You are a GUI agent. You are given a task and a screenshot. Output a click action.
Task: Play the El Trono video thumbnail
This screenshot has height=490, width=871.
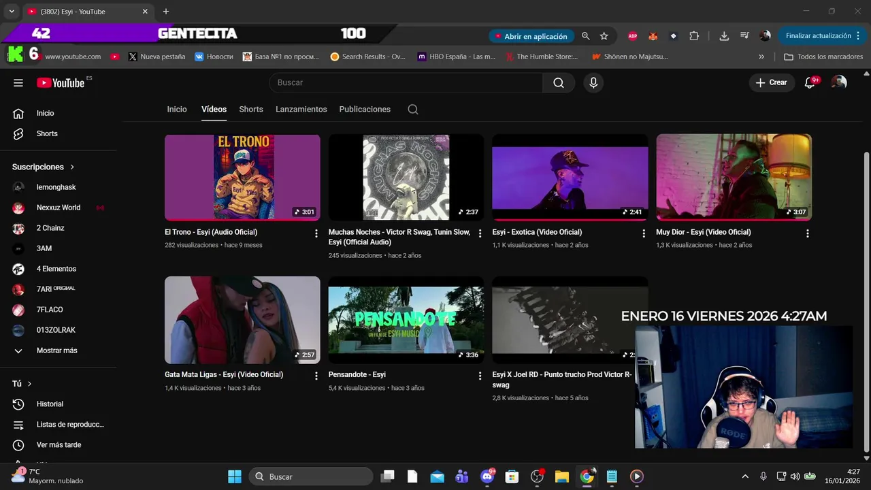[x=242, y=178]
